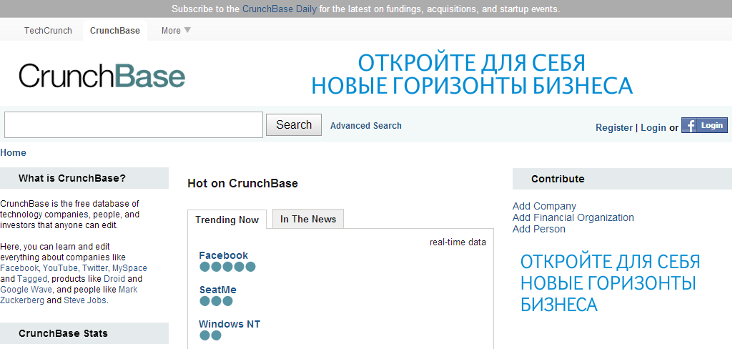Click the Facebook popularity dots
The width and height of the screenshot is (735, 349).
pyautogui.click(x=227, y=267)
